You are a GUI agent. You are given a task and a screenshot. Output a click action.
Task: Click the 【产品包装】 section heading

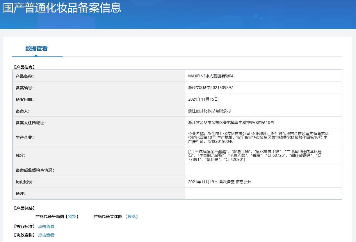coord(24,208)
